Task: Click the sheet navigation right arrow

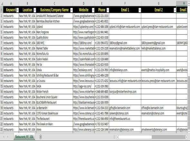Action: 8,137
